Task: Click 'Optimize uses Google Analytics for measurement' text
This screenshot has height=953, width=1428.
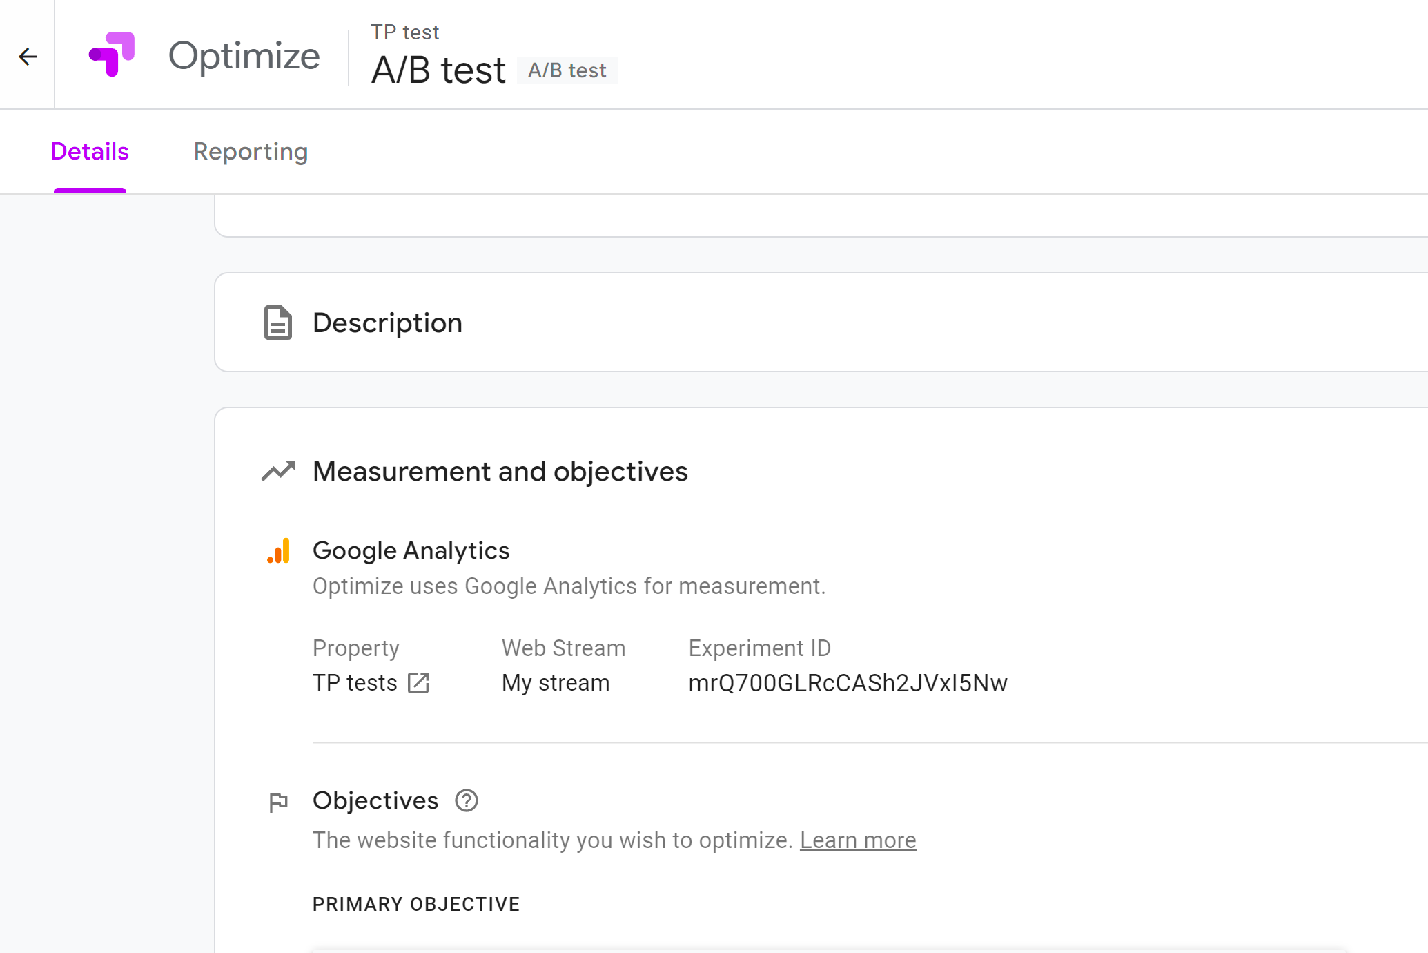Action: tap(569, 586)
